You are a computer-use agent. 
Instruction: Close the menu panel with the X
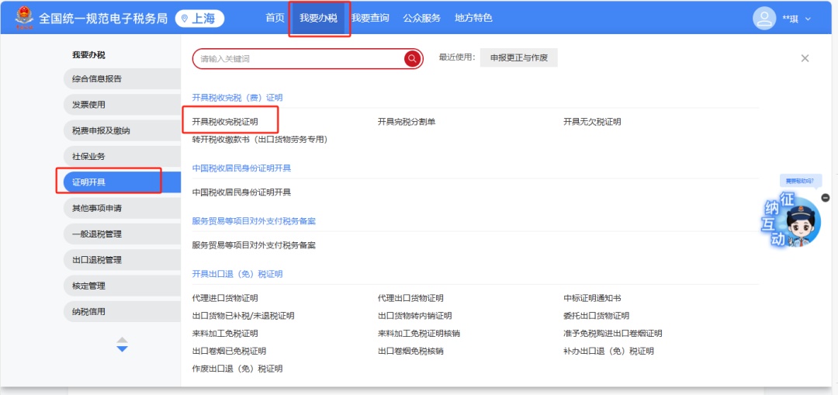pyautogui.click(x=805, y=58)
